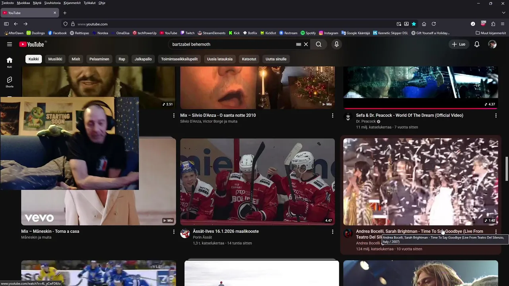Select the Kaikki filter chip
The height and width of the screenshot is (286, 509).
(34, 59)
